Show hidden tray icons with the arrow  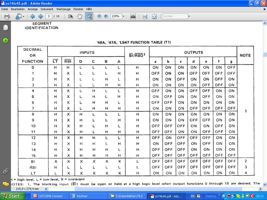click(224, 196)
